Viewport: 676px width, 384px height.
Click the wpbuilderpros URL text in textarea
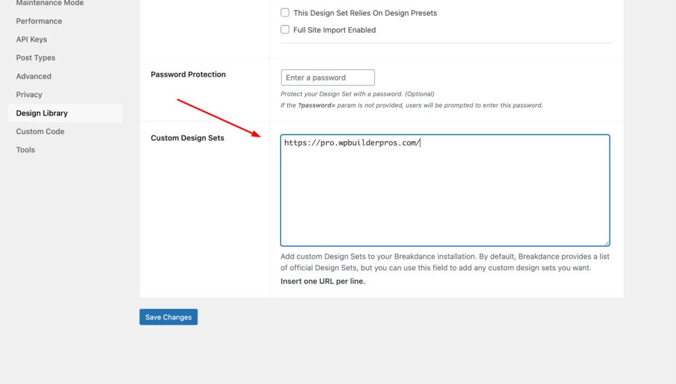point(352,143)
